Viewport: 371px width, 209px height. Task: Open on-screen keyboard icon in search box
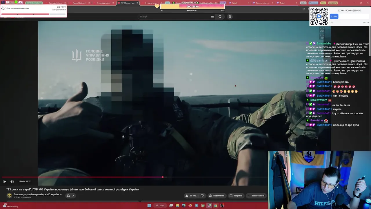(212, 17)
